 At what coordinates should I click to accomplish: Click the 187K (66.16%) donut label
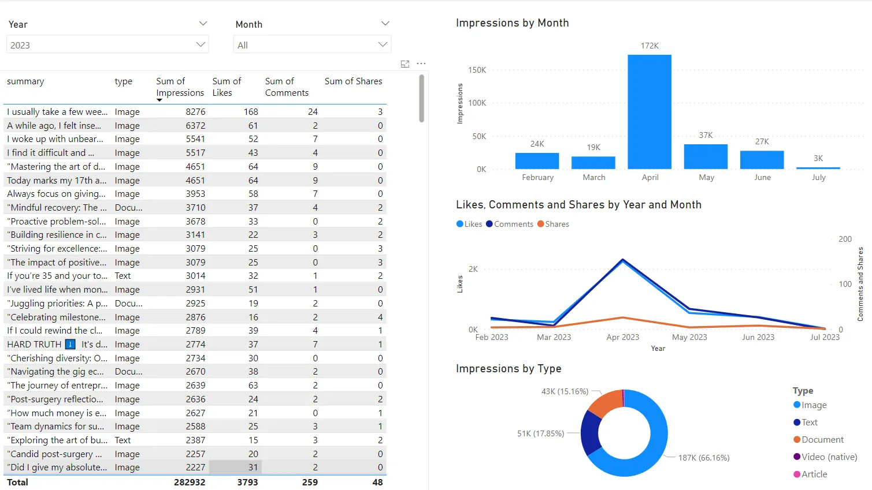coord(703,458)
